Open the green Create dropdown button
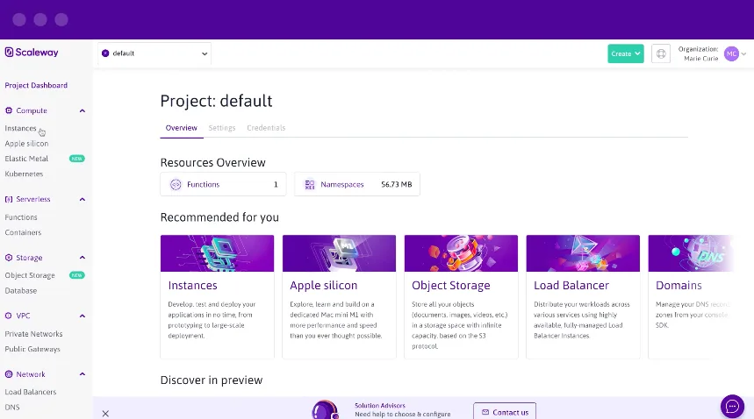 (626, 53)
